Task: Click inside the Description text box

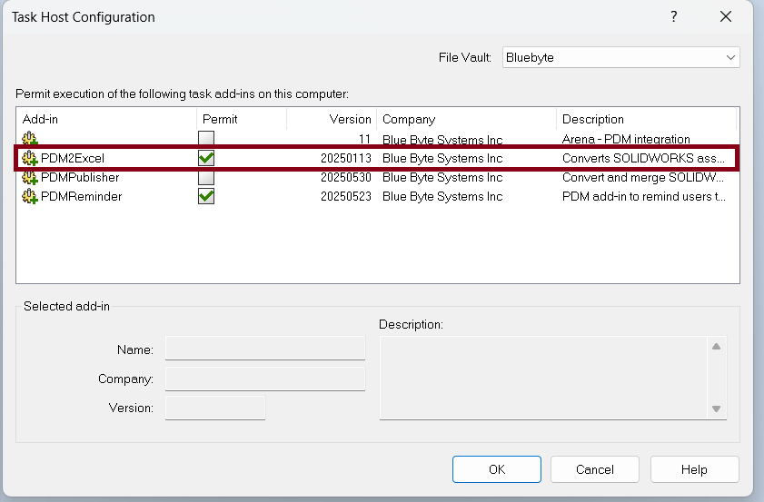Action: [x=543, y=378]
